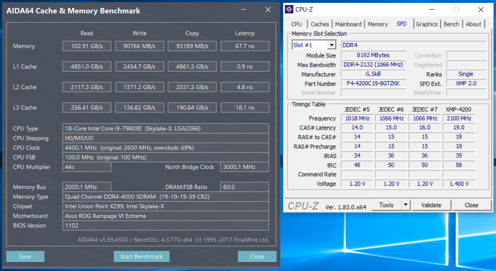Click the Memory Latency value 67.7 ns
496x271 pixels.
[245, 46]
